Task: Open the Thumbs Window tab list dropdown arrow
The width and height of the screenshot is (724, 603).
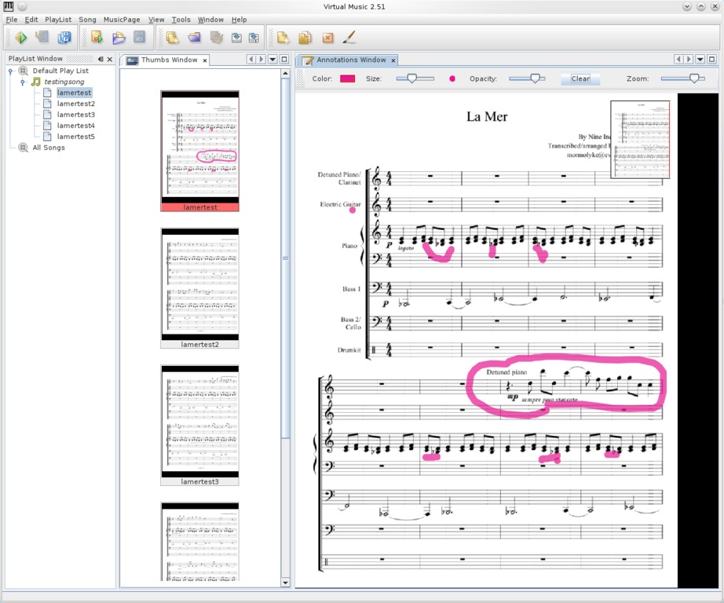Action: (x=272, y=60)
